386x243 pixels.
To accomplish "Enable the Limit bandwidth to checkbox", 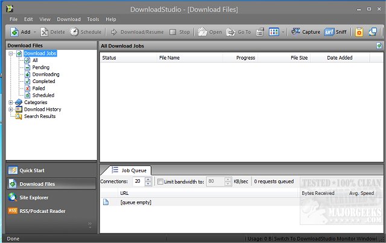I will 160,182.
